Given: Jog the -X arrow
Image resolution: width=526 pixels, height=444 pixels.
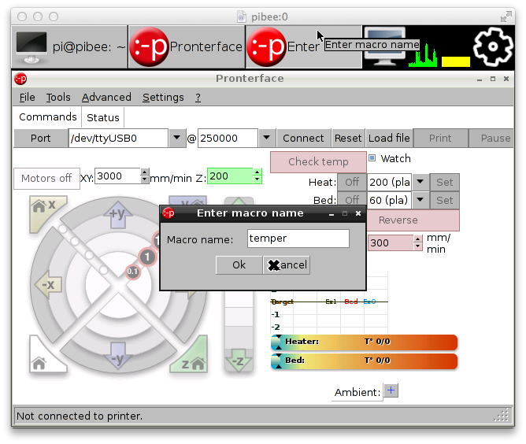Looking at the screenshot, I should click(48, 285).
